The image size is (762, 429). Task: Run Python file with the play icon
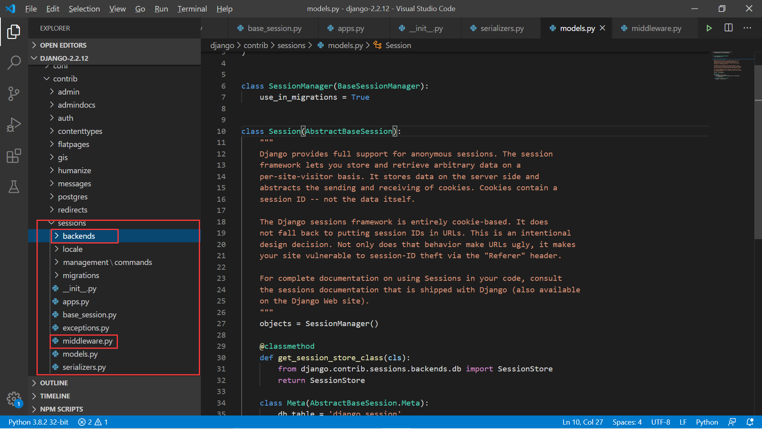click(x=709, y=28)
